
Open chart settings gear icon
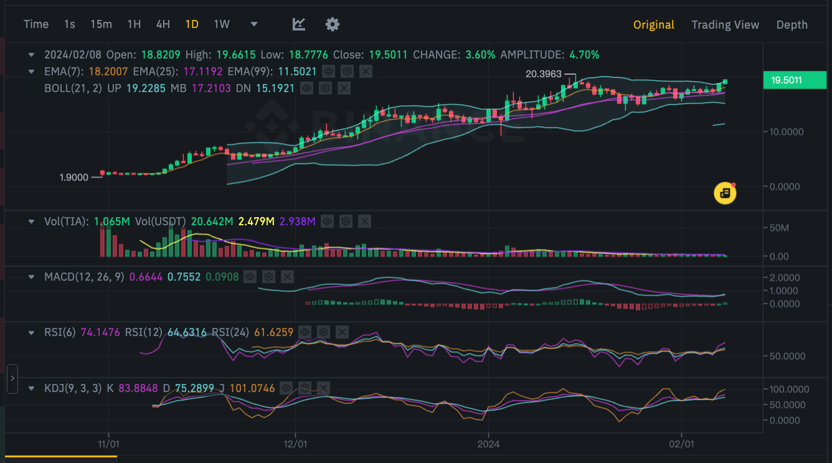coord(333,24)
